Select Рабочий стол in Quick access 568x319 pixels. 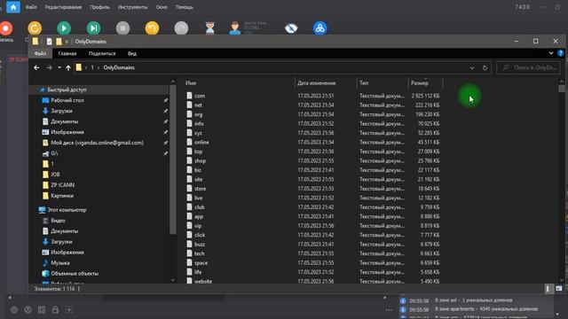point(67,100)
